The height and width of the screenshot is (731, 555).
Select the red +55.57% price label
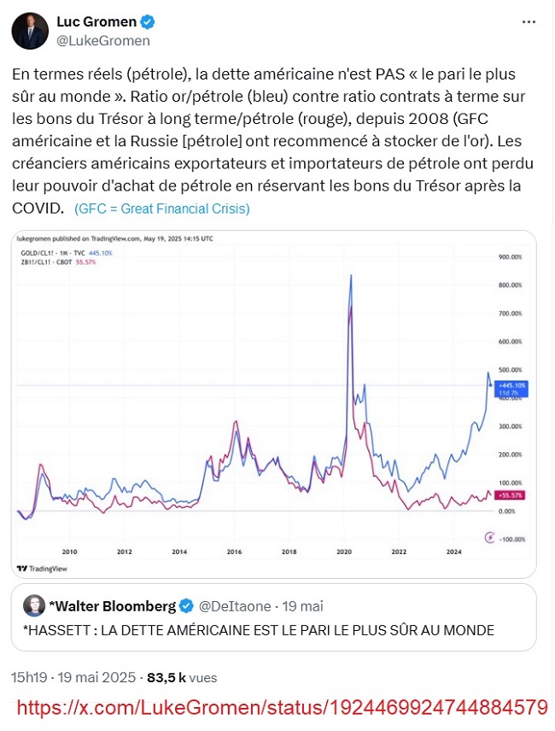click(511, 495)
